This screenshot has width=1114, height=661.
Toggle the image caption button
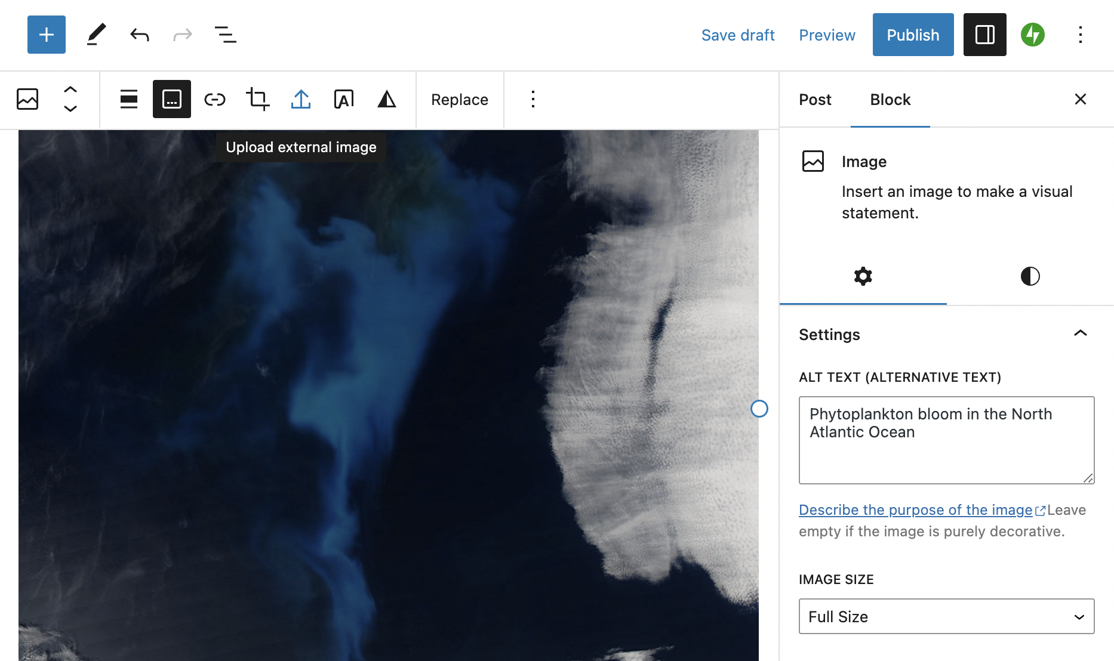pos(172,99)
